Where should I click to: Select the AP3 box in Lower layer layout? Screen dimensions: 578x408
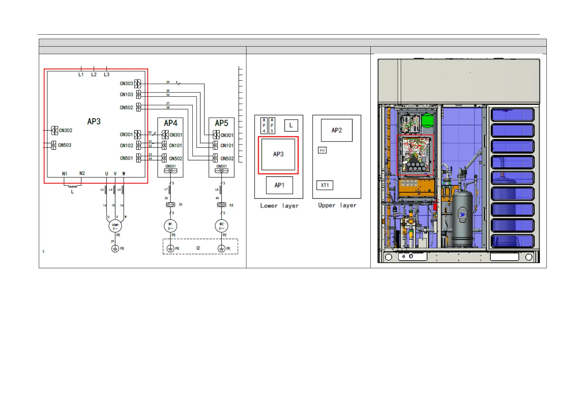pyautogui.click(x=278, y=154)
